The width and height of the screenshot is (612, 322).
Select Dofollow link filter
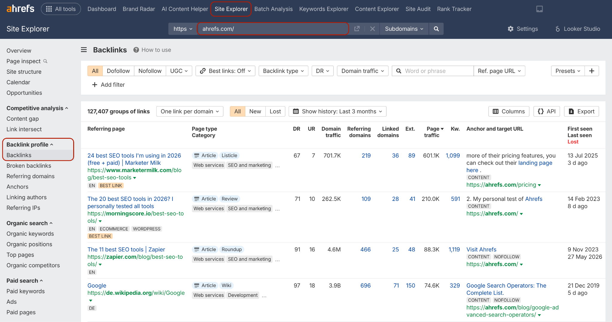click(x=118, y=71)
